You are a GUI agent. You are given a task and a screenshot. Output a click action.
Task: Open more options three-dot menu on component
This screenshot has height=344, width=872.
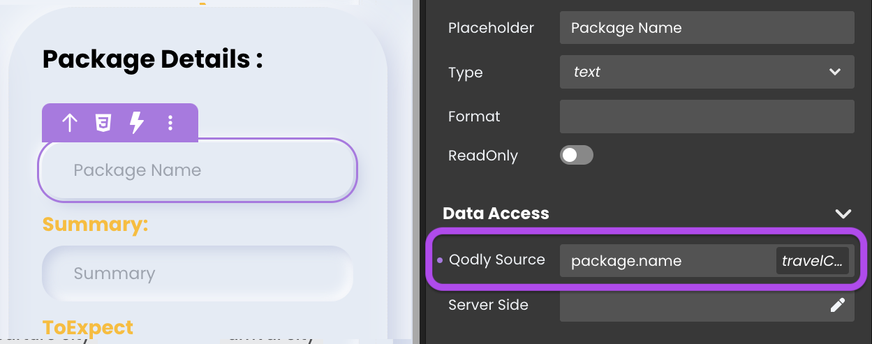click(171, 124)
